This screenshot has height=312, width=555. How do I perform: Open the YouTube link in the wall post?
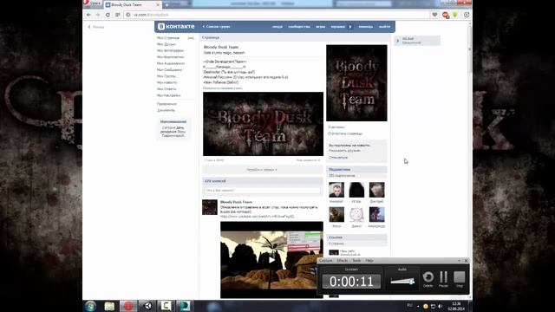pos(257,216)
